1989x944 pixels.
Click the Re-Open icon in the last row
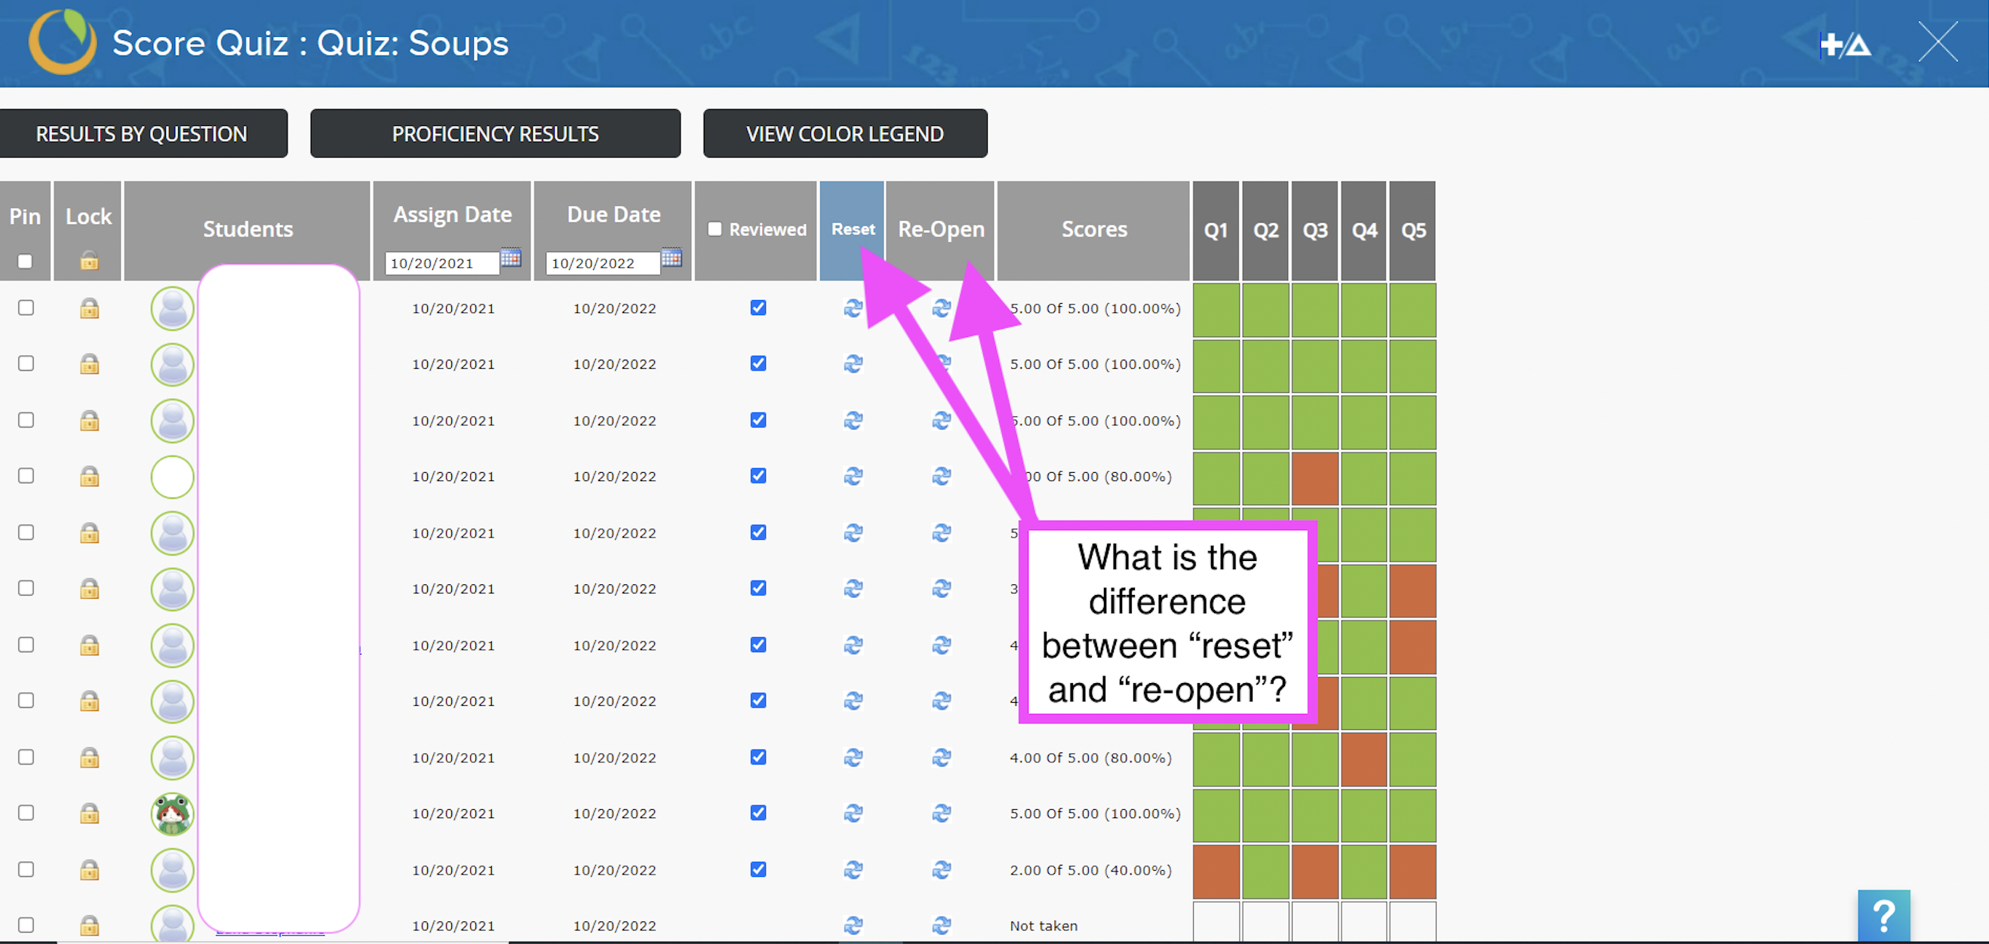click(x=940, y=924)
